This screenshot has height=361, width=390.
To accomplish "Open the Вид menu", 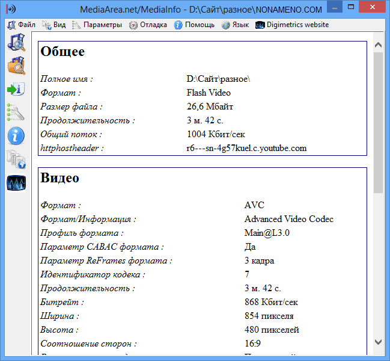I will click(54, 25).
